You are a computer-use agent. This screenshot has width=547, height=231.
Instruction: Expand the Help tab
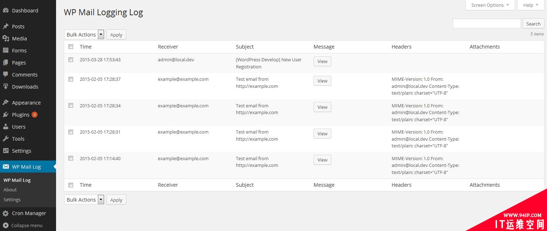tap(531, 5)
